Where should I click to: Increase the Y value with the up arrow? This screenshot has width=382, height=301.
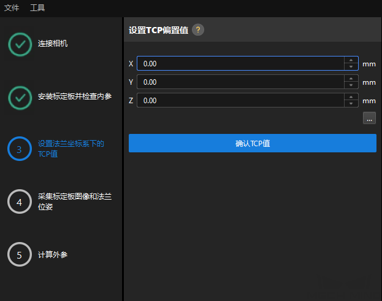tap(351, 79)
